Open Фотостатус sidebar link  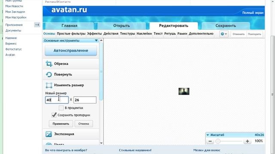coord(13,49)
